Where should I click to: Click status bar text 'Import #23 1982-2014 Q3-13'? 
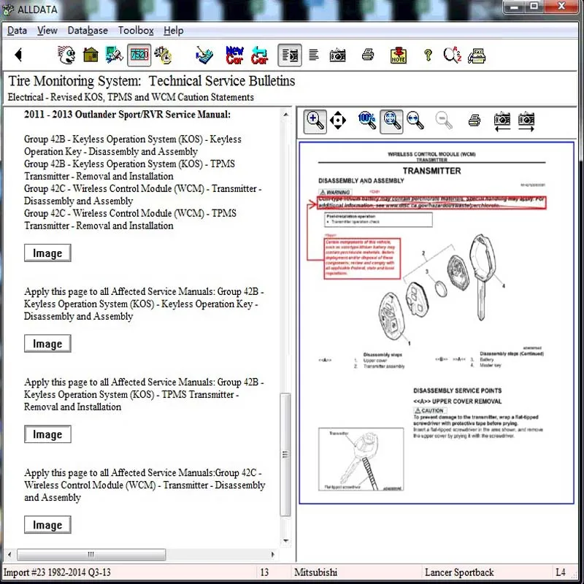pos(57,572)
